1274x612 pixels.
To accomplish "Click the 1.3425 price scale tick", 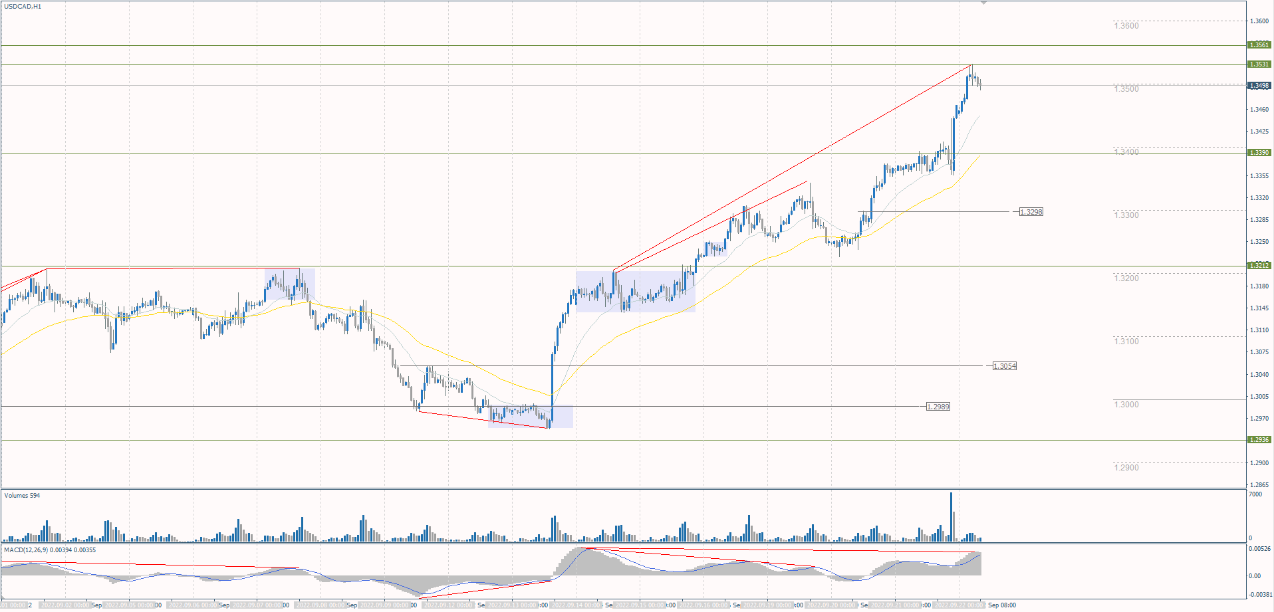I will pos(1259,132).
